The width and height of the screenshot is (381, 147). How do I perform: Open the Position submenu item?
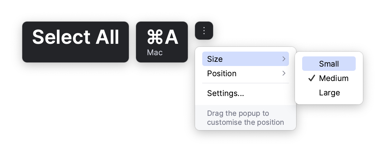(x=222, y=73)
